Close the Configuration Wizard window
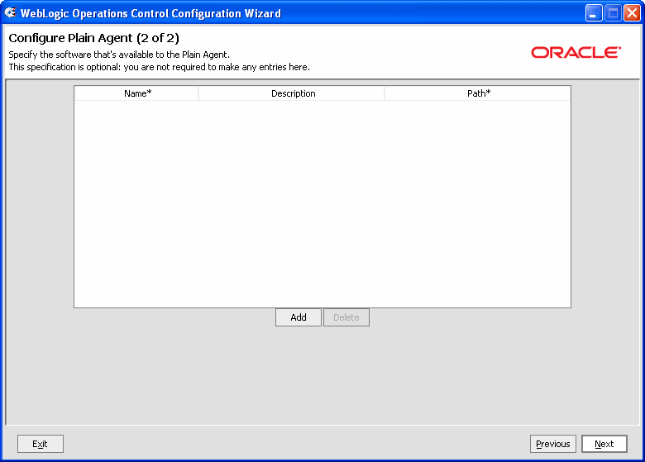This screenshot has width=645, height=462. coord(632,13)
